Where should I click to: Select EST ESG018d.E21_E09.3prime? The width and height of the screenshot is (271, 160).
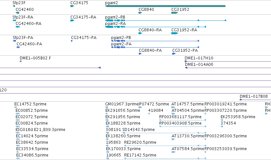18,133
